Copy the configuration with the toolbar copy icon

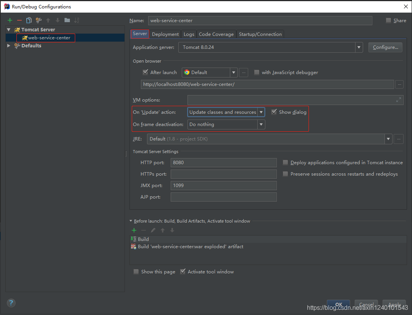[29, 20]
